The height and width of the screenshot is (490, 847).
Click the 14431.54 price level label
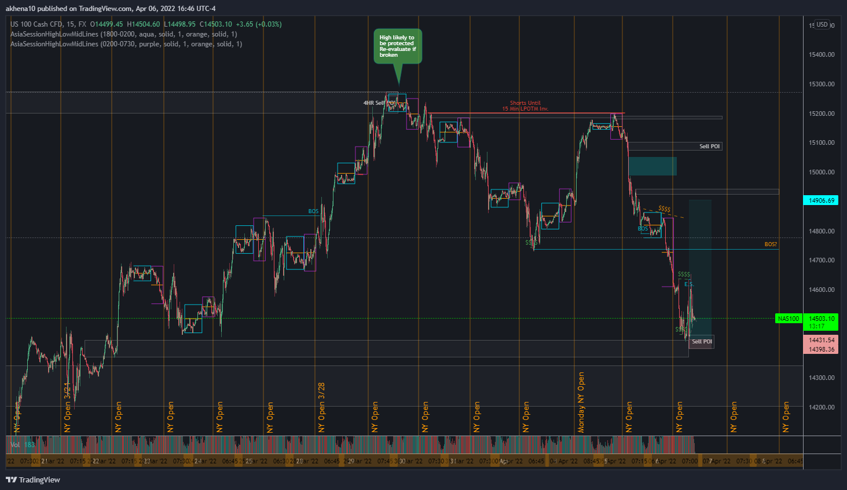(821, 340)
